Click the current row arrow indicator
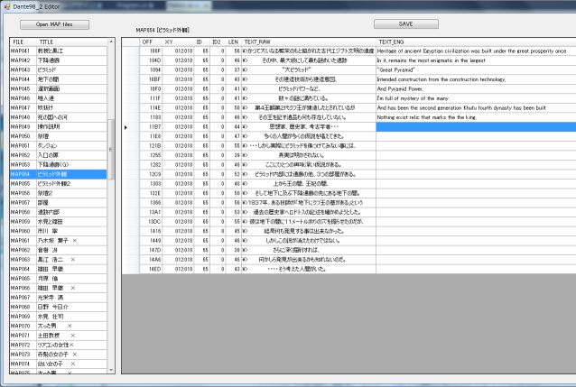This screenshot has height=387, width=576. [x=126, y=127]
